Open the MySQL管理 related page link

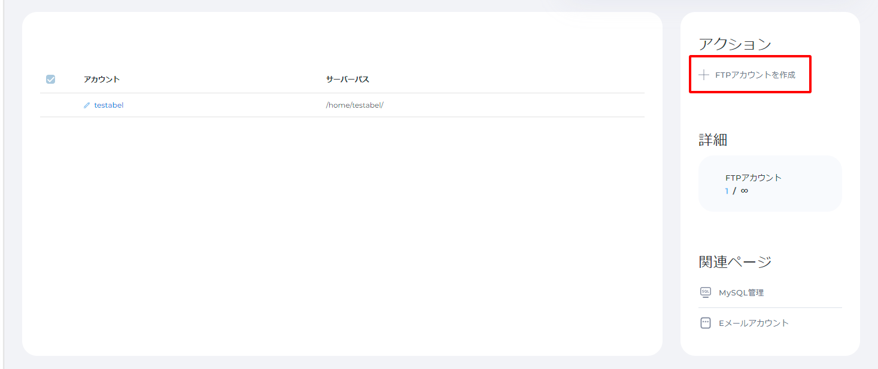click(x=741, y=292)
